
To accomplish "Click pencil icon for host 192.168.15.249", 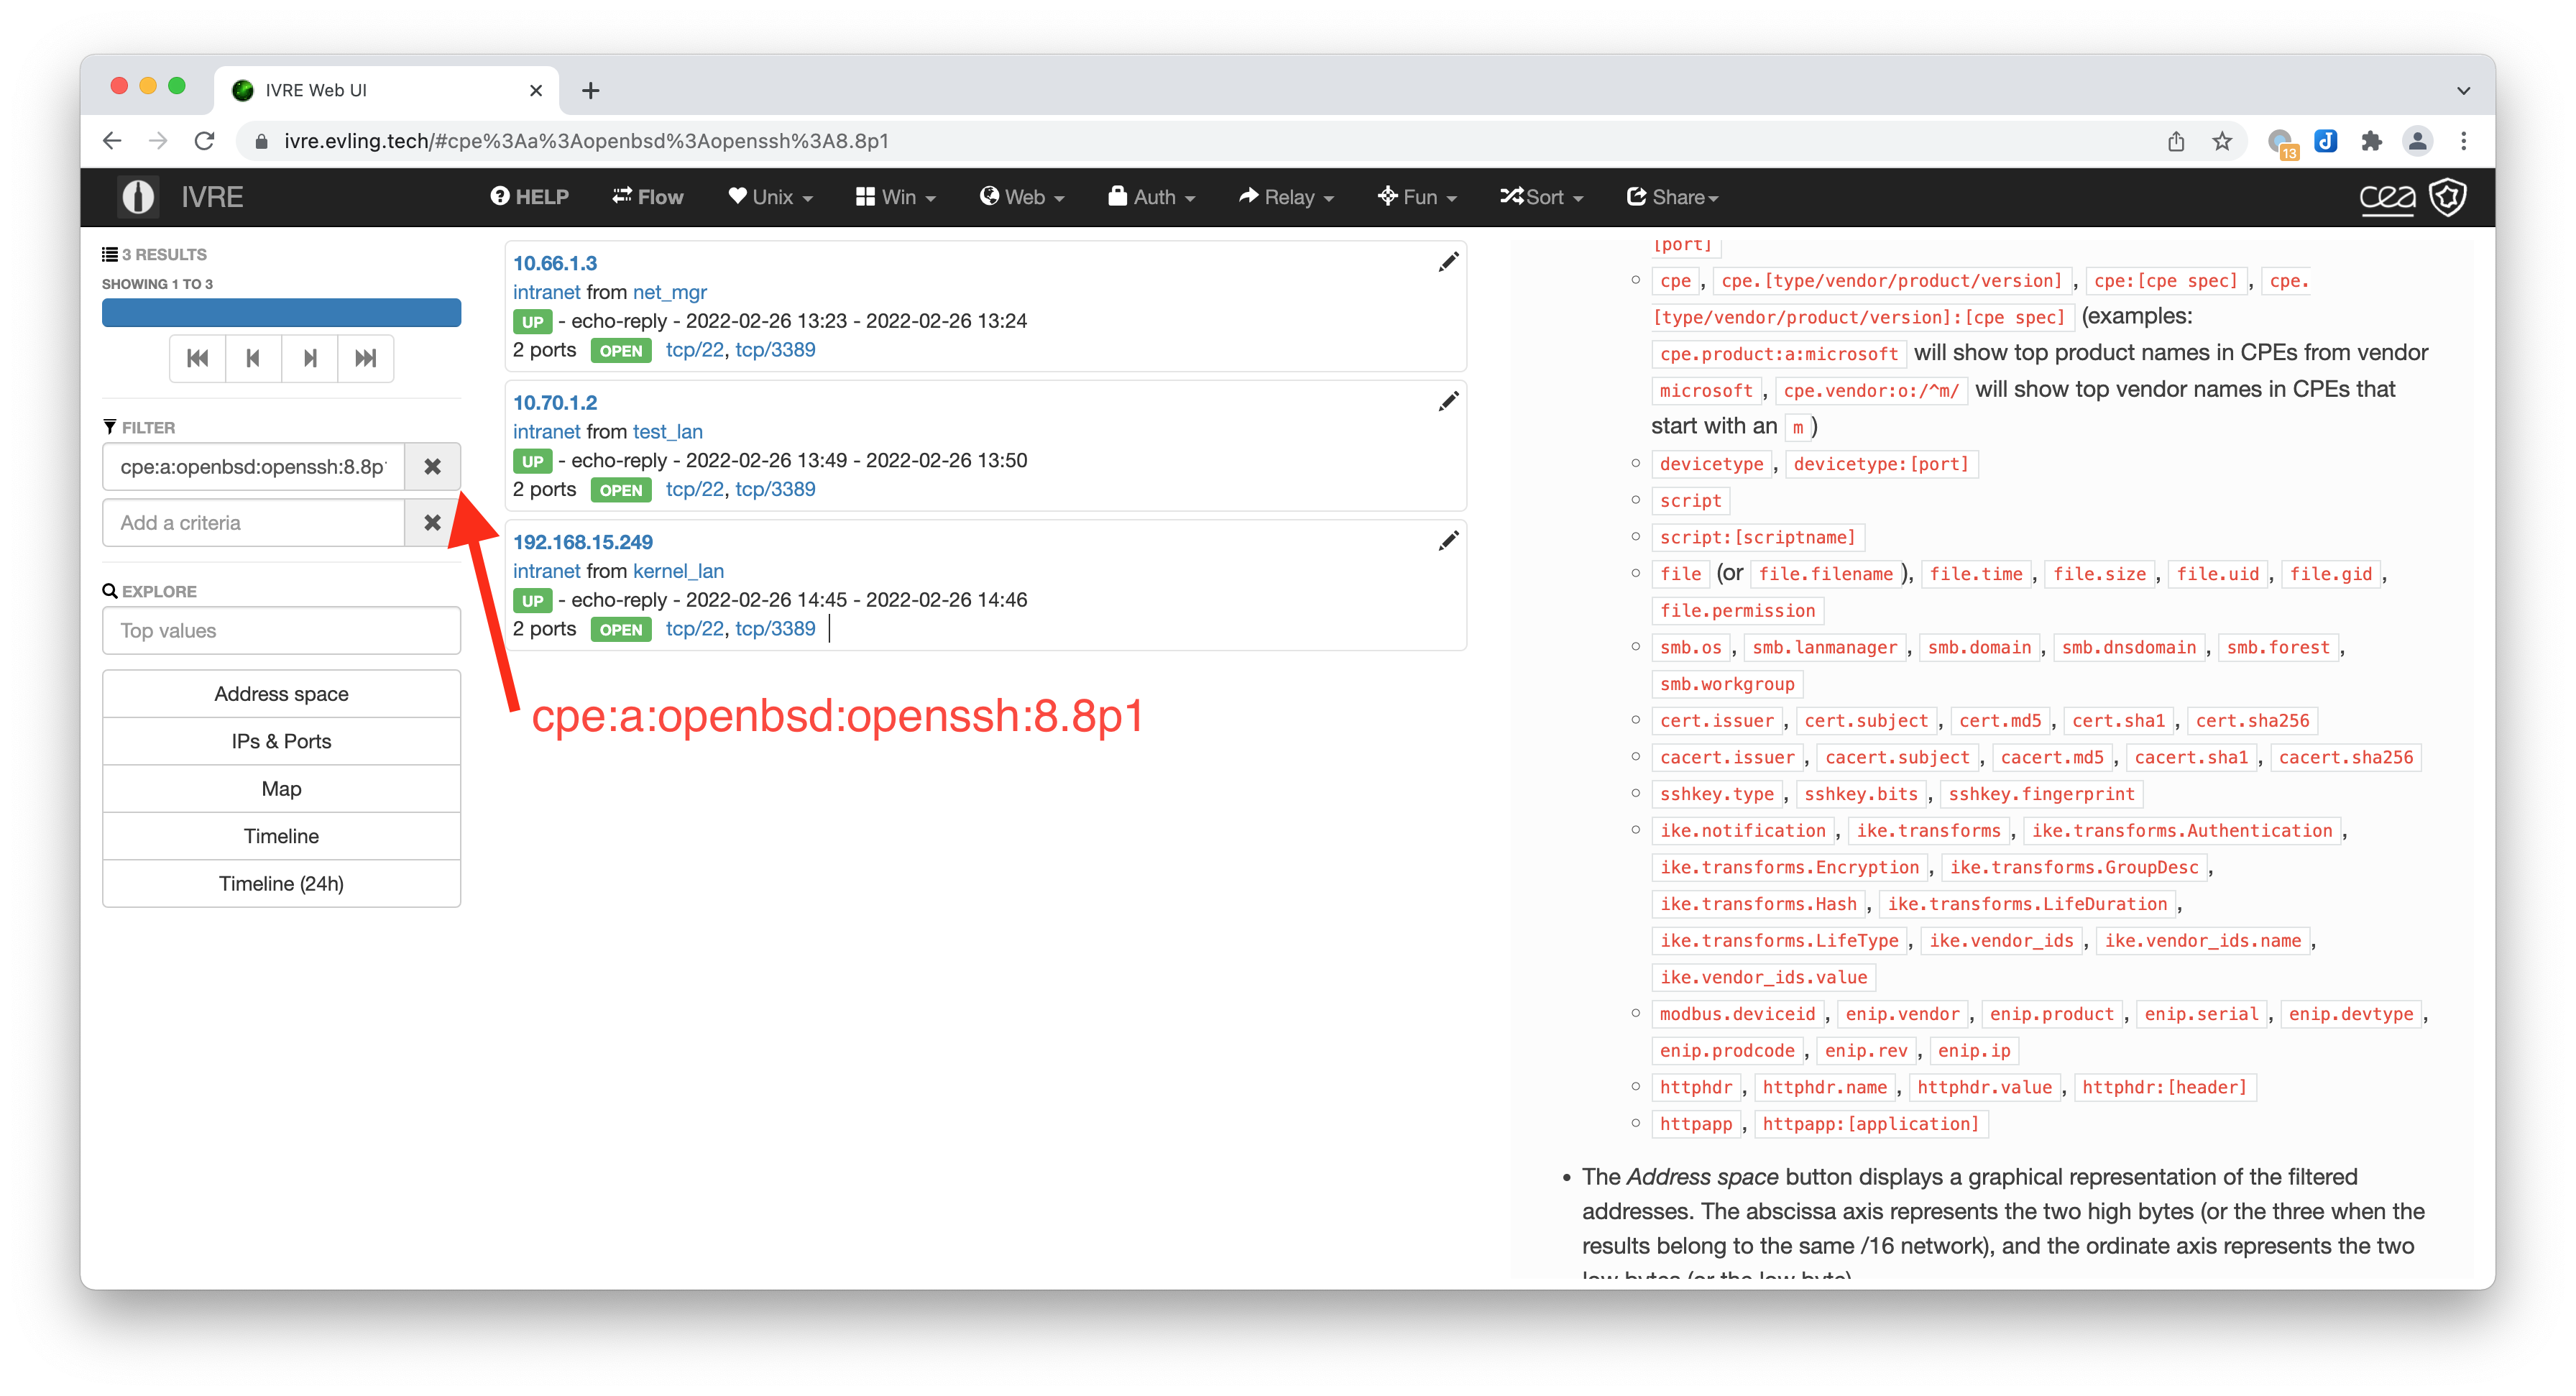I will pos(1447,541).
